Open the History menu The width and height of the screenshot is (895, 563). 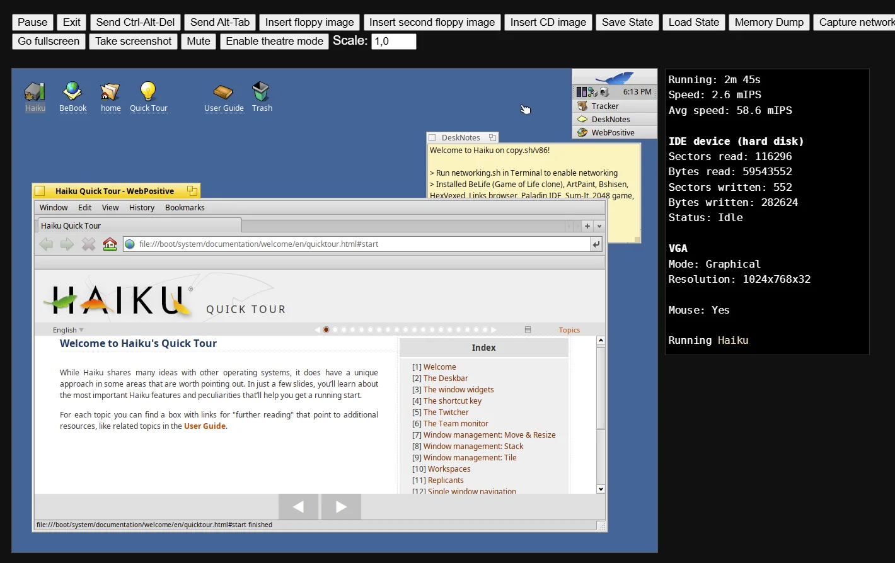coord(142,208)
